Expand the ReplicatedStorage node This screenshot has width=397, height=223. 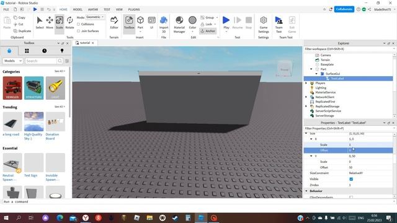click(x=306, y=106)
